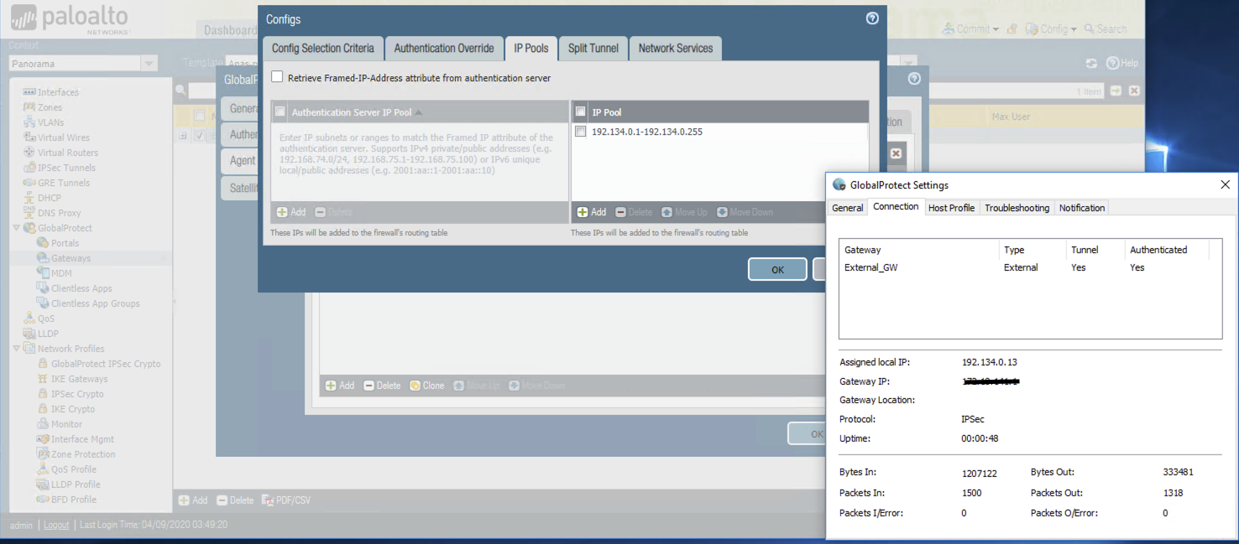
Task: Select the Zones node icon
Action: 29,107
